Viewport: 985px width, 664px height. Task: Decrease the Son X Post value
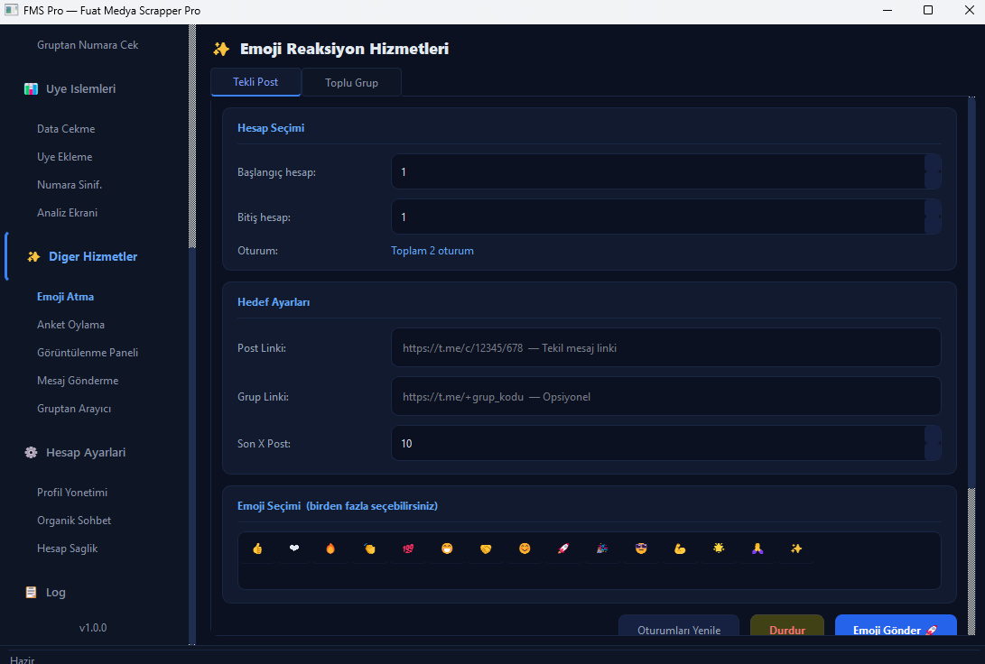tap(933, 452)
